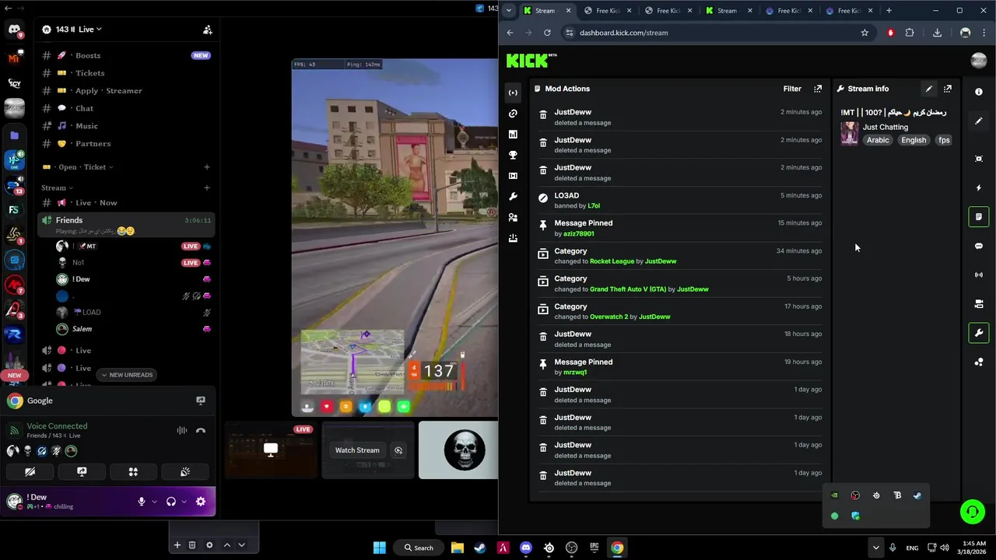The width and height of the screenshot is (996, 560).
Task: Click the Just Chatting category thumbnail
Action: [x=849, y=132]
